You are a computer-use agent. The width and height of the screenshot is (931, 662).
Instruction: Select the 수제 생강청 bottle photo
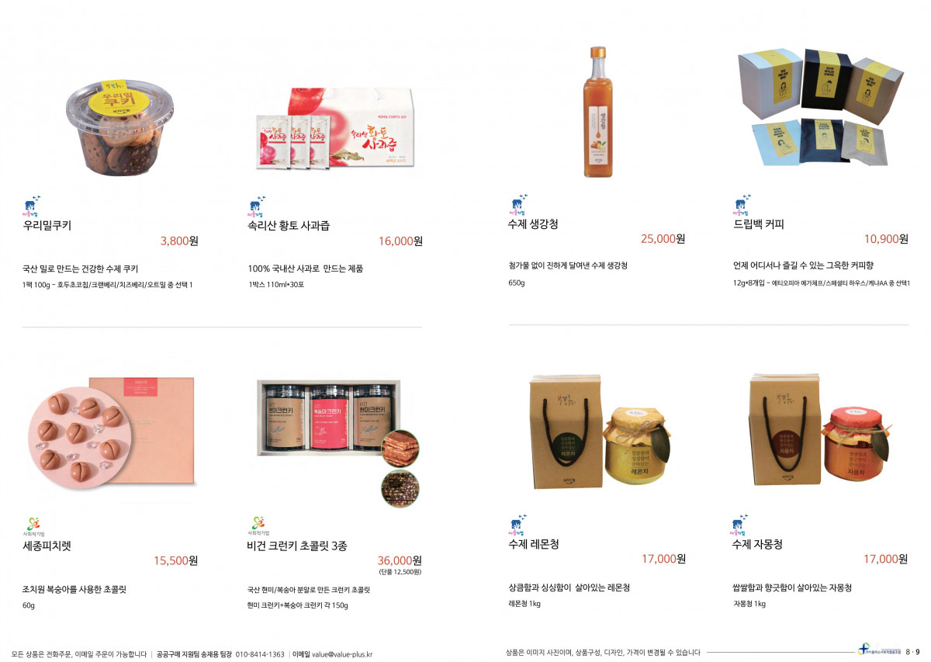click(598, 112)
